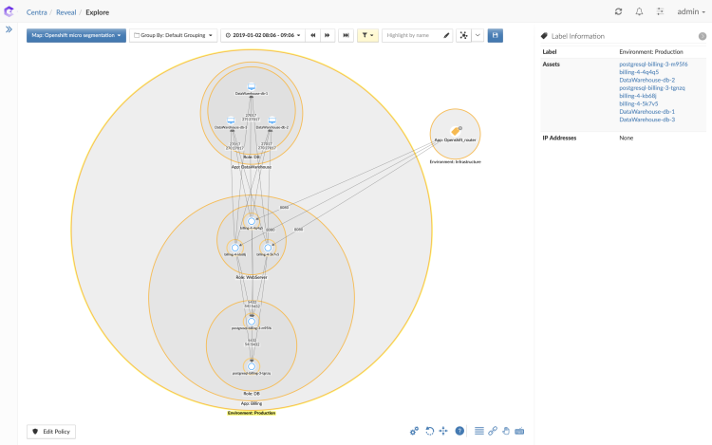Click the blue save map icon
Image resolution: width=712 pixels, height=445 pixels.
click(x=495, y=35)
